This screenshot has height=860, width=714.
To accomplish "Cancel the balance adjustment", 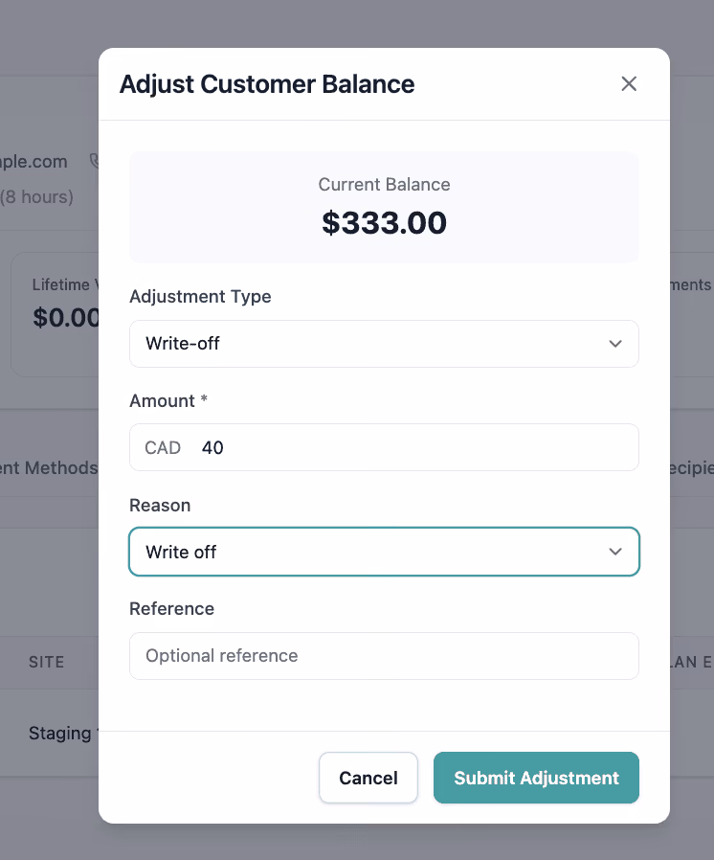I will coord(368,778).
